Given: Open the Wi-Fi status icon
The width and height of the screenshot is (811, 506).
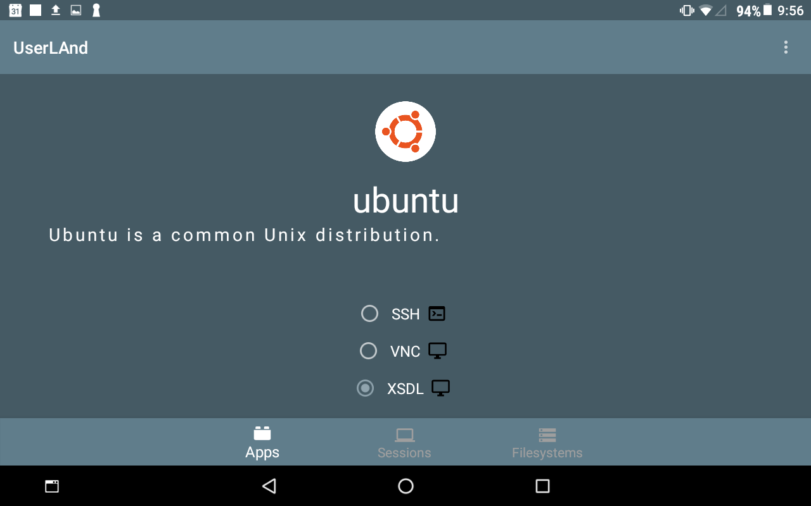Looking at the screenshot, I should click(705, 10).
